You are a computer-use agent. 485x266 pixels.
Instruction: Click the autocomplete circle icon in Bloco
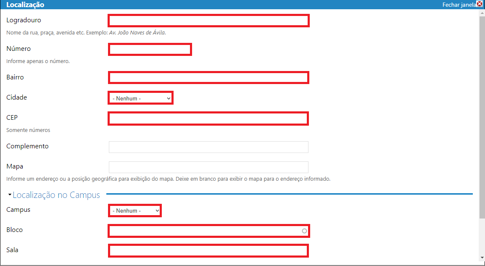pos(304,231)
